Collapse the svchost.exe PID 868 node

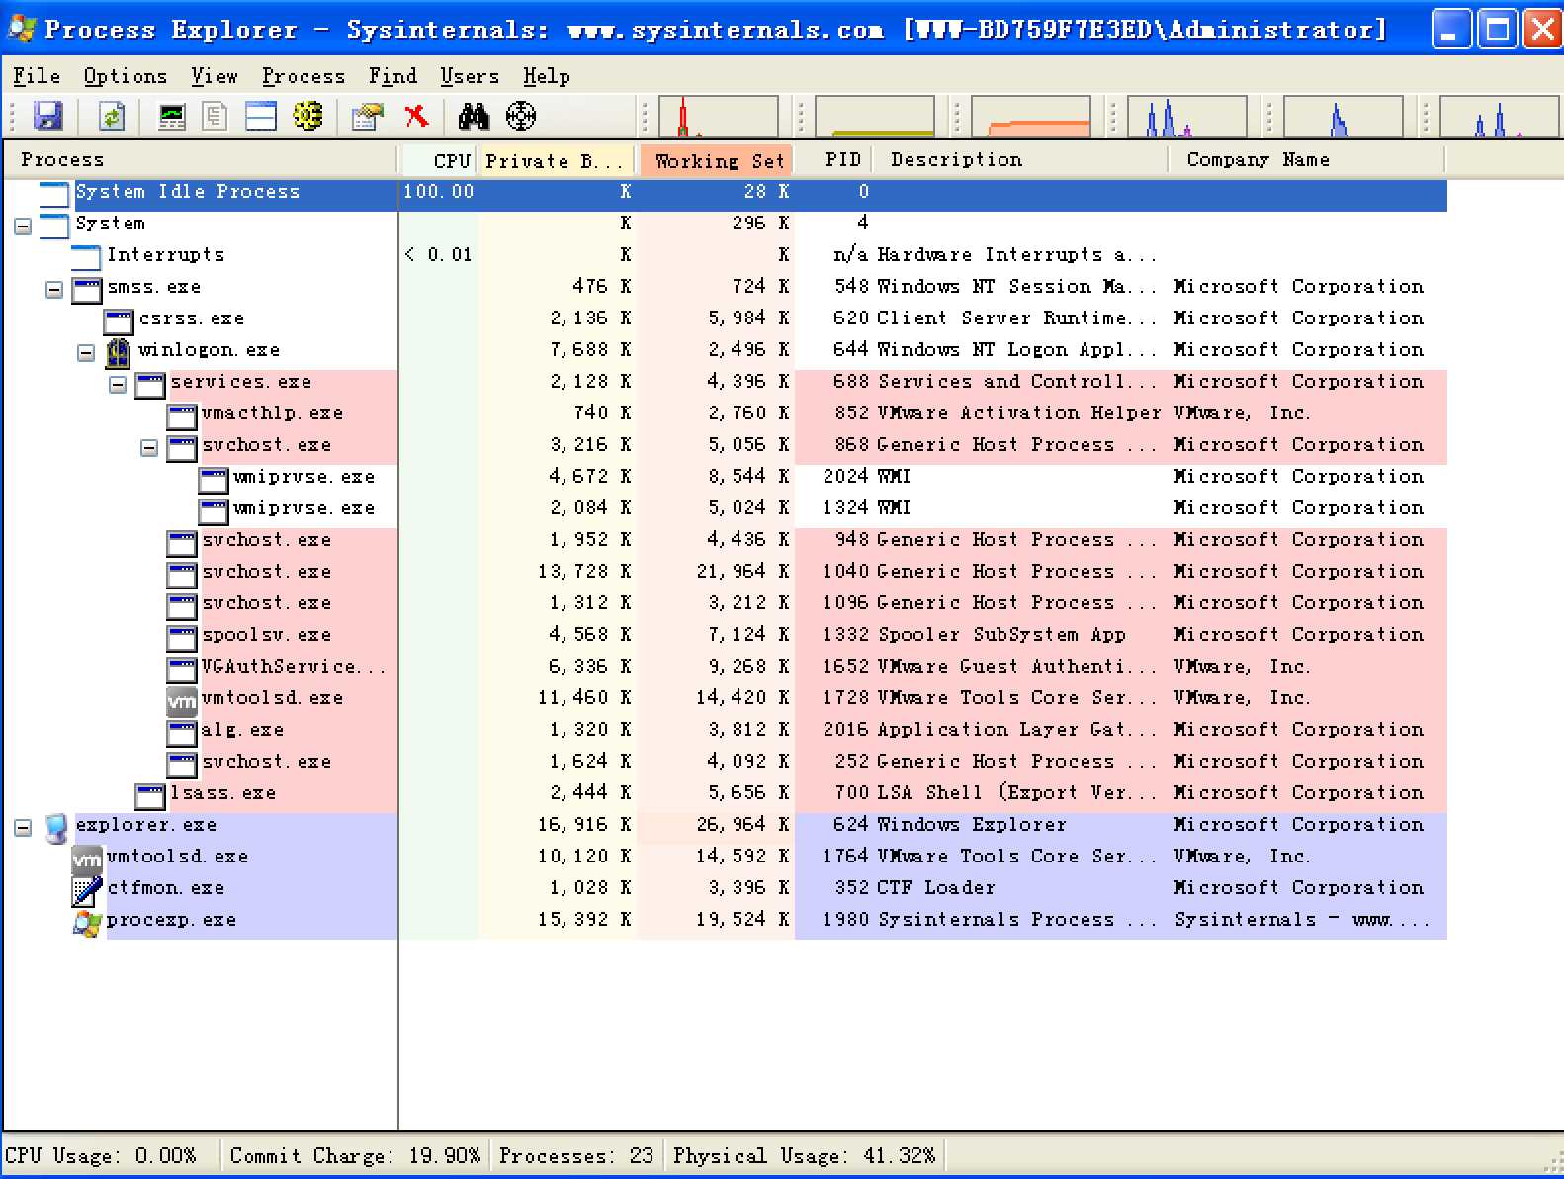(149, 448)
